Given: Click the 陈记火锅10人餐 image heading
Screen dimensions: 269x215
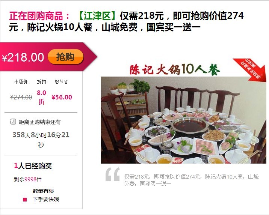Looking at the screenshot, I should (175, 69).
